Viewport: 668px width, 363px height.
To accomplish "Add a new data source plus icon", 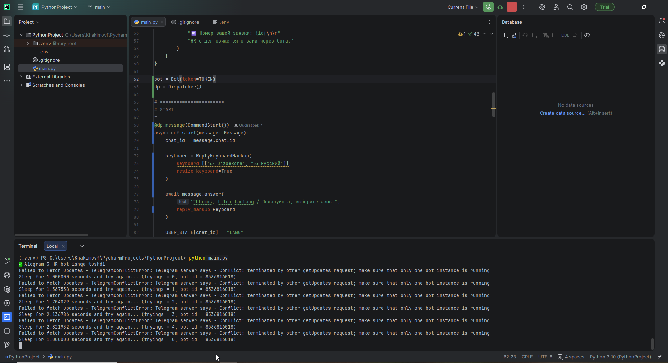I will pos(505,35).
